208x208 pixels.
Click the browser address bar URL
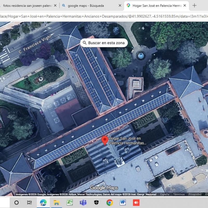click(104, 16)
